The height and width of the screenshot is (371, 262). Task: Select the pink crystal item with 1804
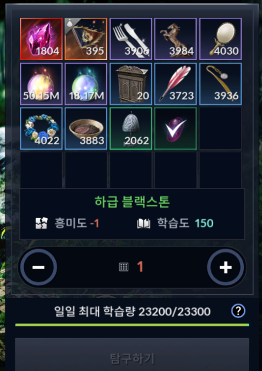[x=41, y=39]
